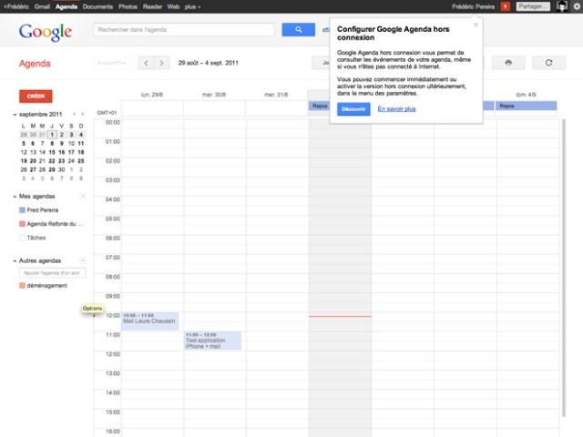Go to next week arrow
The height and width of the screenshot is (437, 583).
tap(162, 63)
